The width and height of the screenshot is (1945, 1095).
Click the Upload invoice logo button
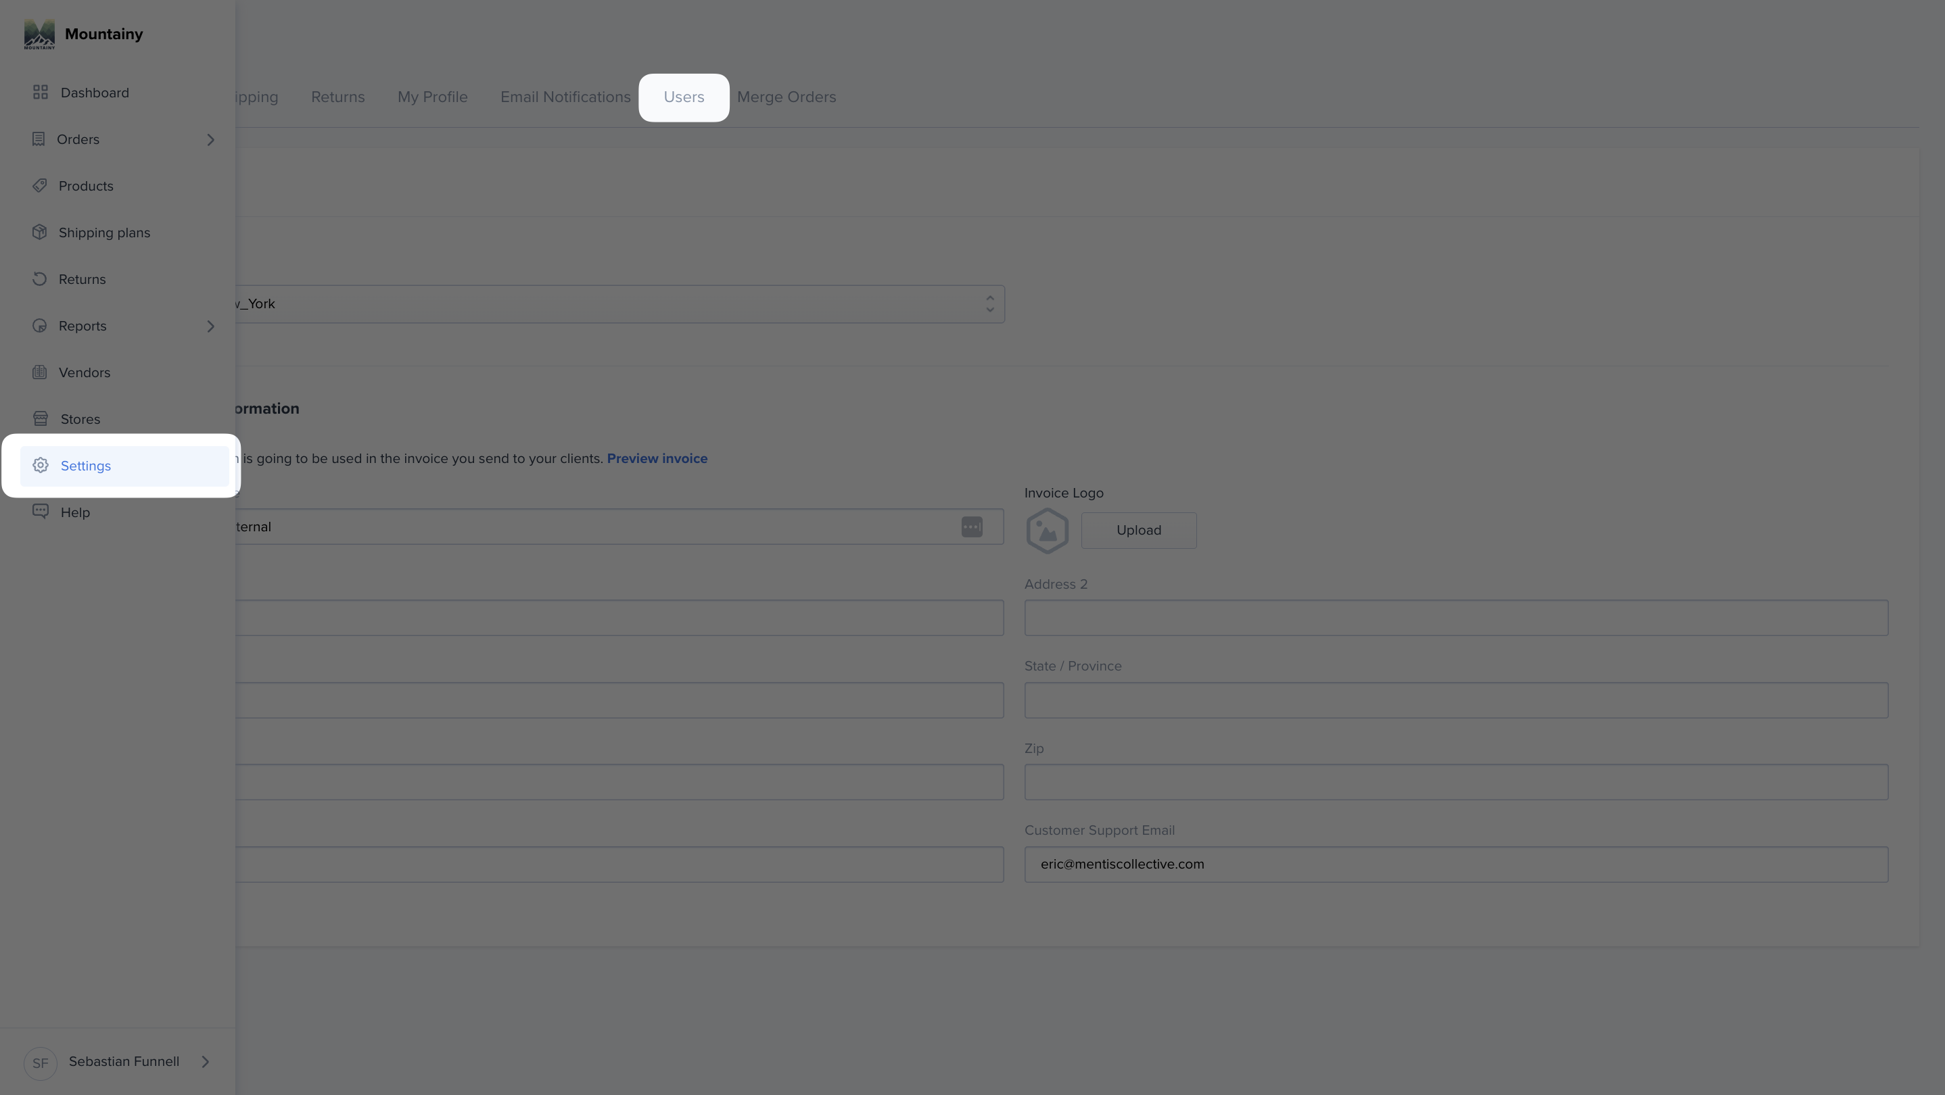click(x=1139, y=531)
